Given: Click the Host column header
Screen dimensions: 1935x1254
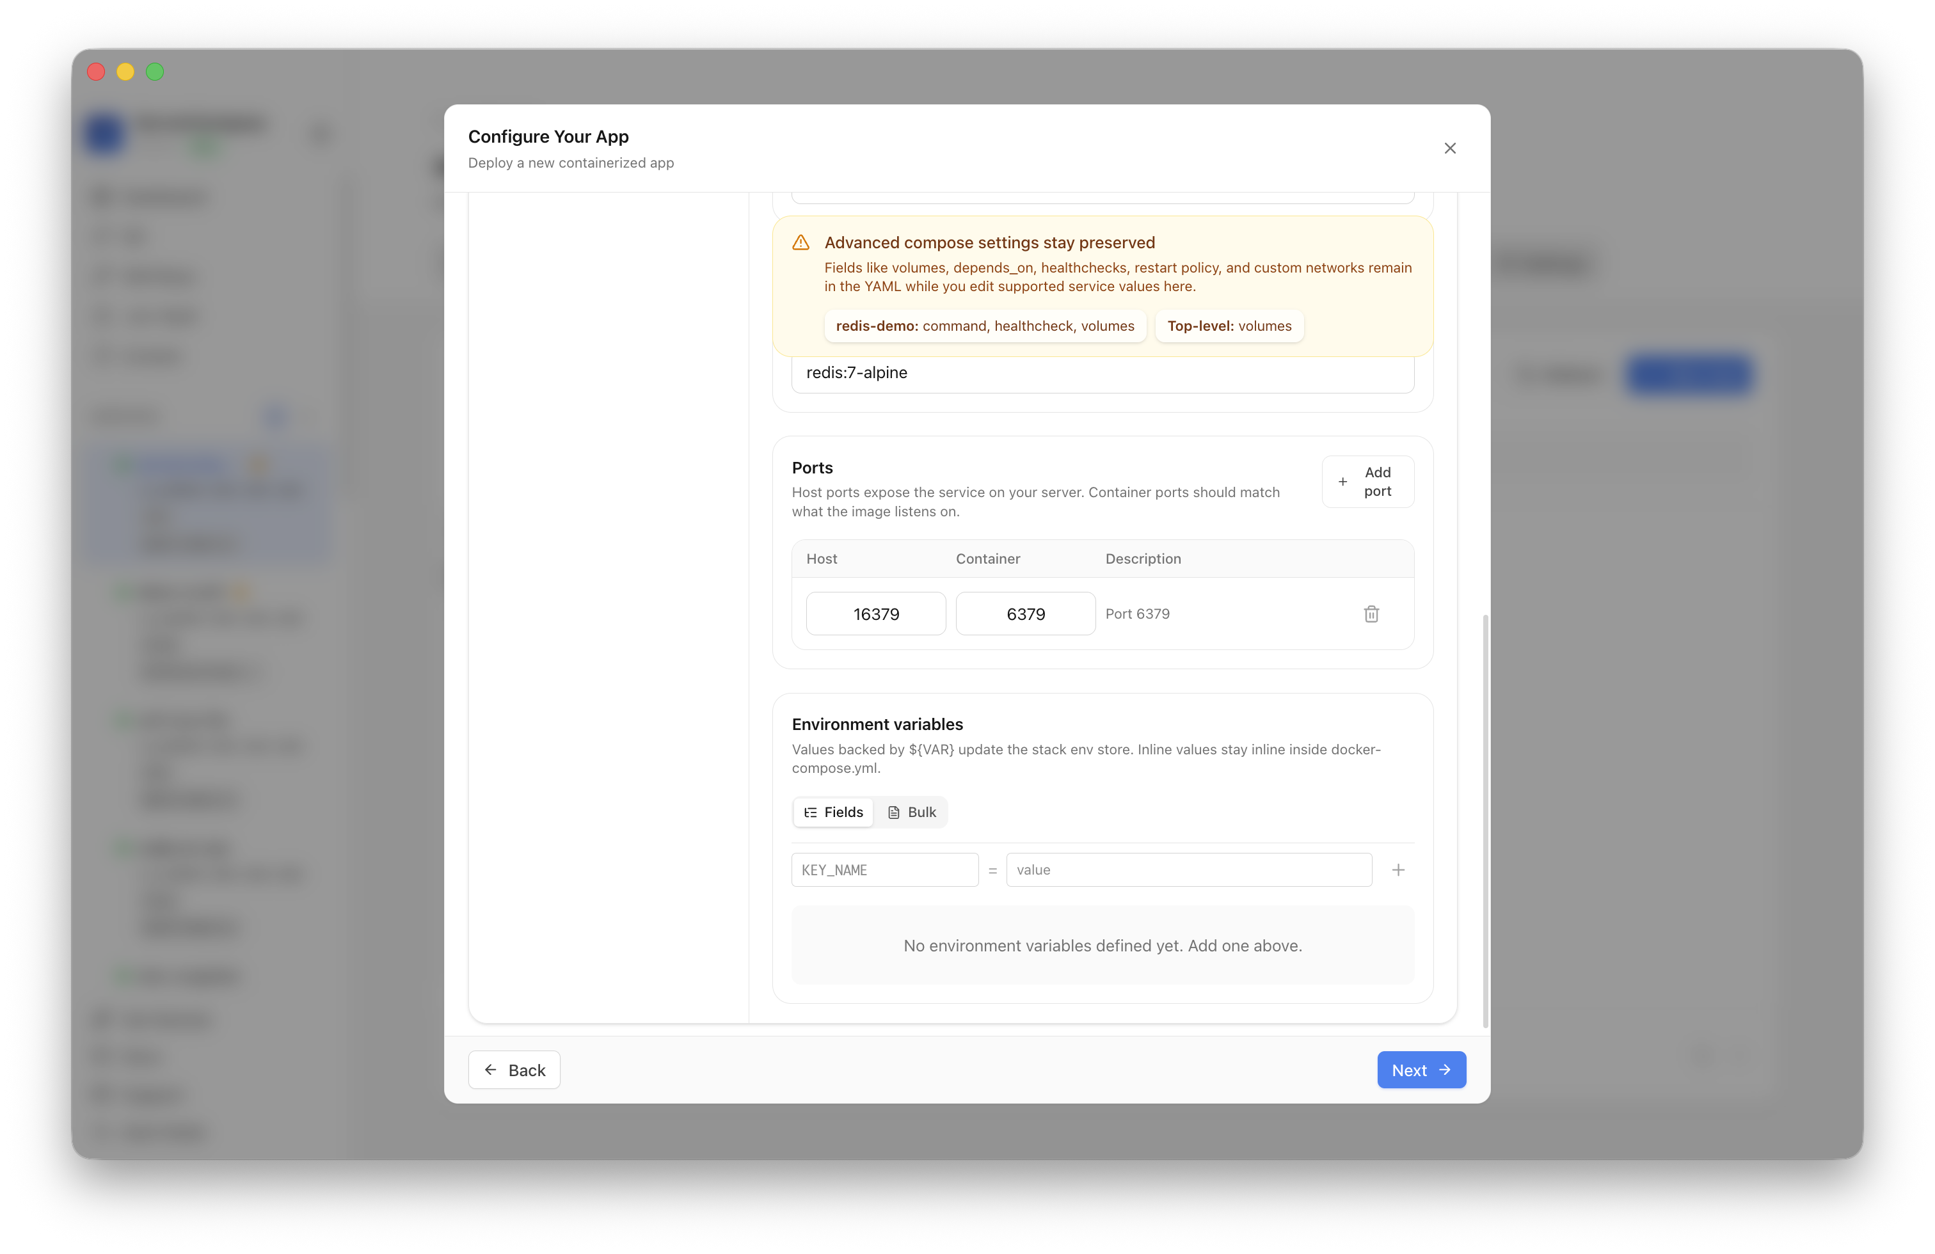Looking at the screenshot, I should [x=821, y=559].
